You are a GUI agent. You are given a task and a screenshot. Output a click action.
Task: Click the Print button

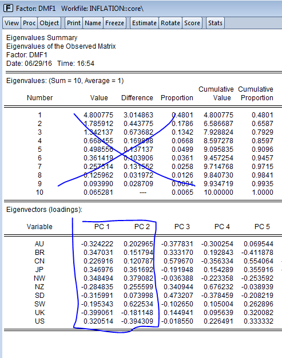click(x=74, y=23)
